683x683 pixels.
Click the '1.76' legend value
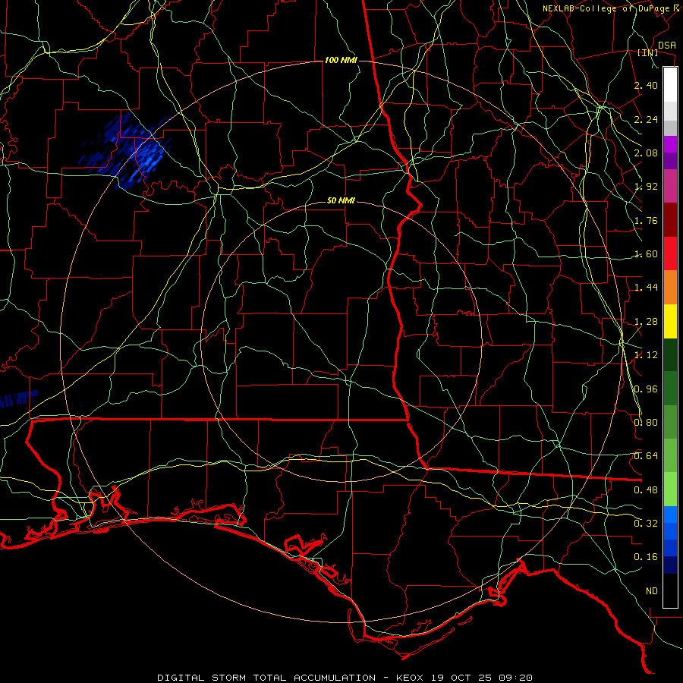(646, 220)
